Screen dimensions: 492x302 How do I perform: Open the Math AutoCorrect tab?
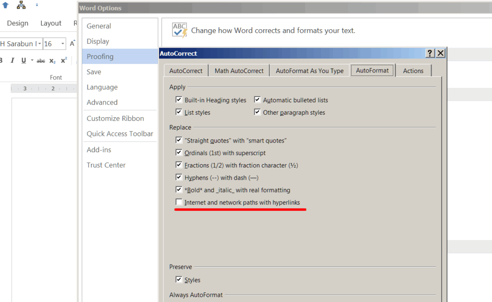pos(239,71)
